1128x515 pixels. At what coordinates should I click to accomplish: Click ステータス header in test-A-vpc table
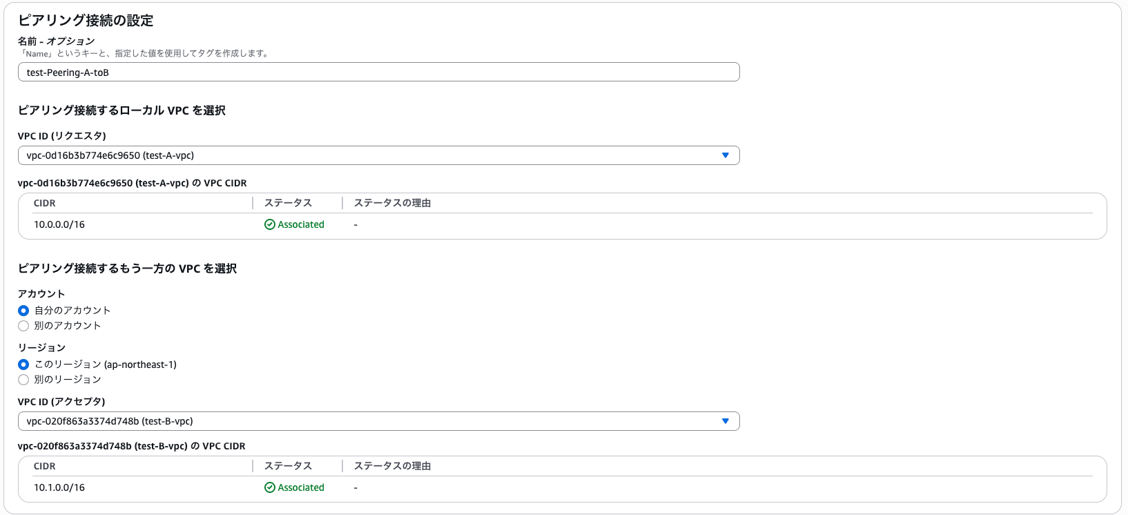point(288,203)
